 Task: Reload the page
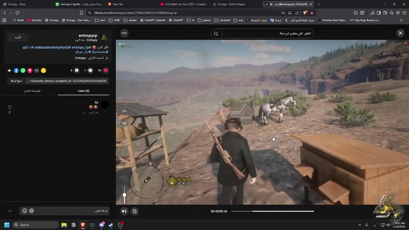[17, 13]
